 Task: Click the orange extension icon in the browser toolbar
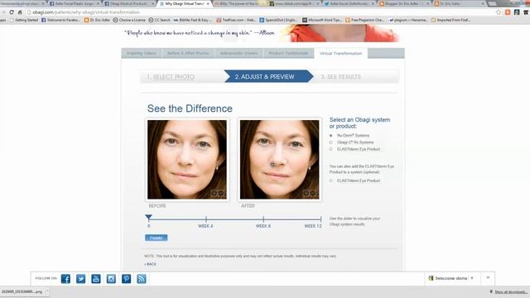(508, 12)
